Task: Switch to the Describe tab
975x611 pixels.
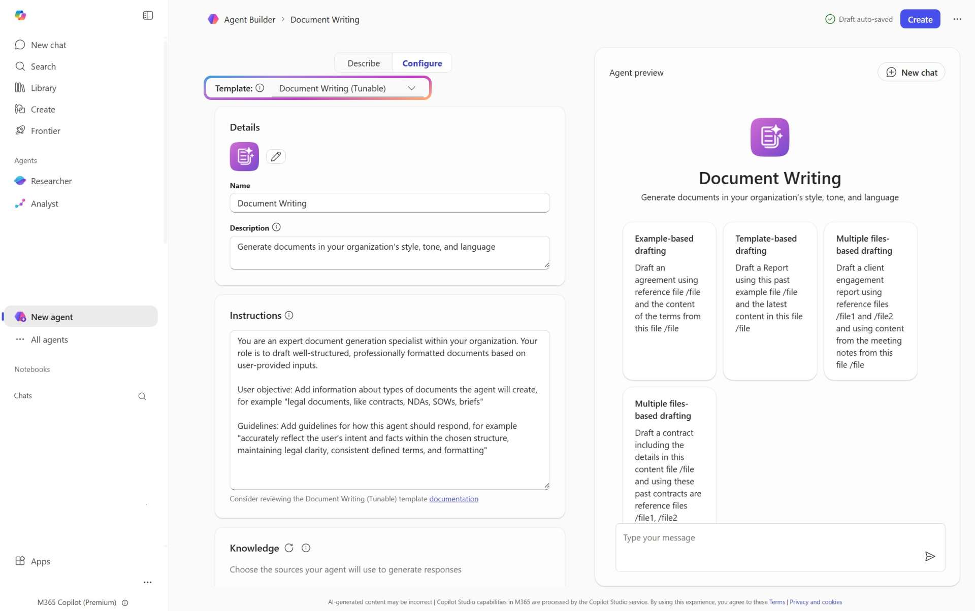Action: (x=364, y=63)
